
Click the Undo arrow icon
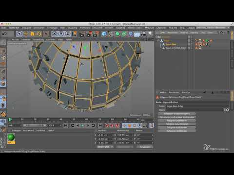(x=4, y=34)
